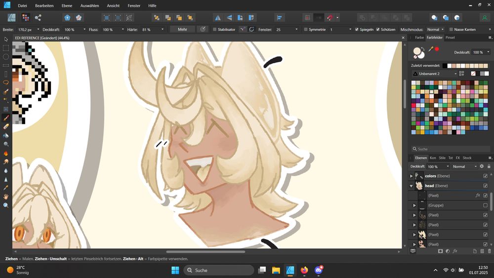Open the Mischmodus Normal dropdown

[x=435, y=29]
